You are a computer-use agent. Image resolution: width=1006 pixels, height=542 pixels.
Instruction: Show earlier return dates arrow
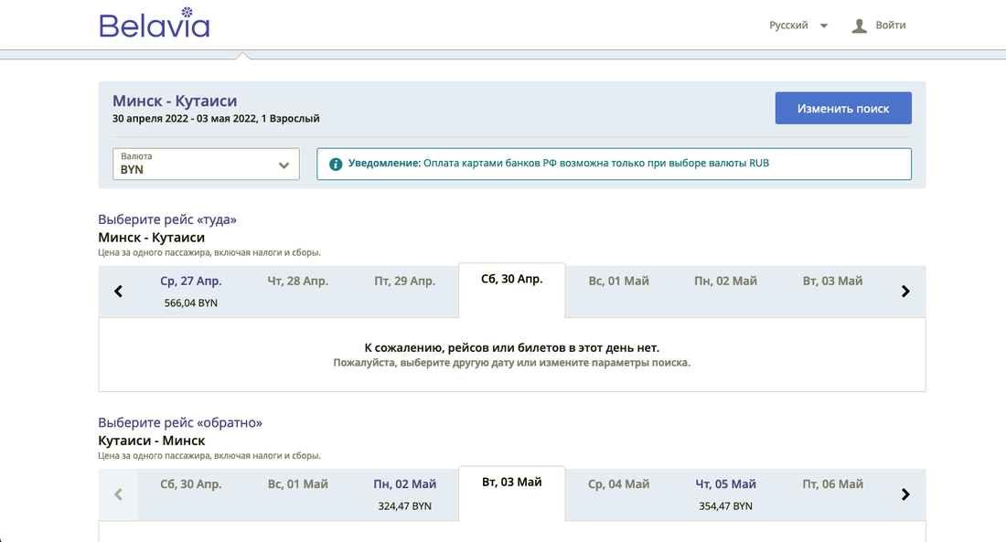118,494
